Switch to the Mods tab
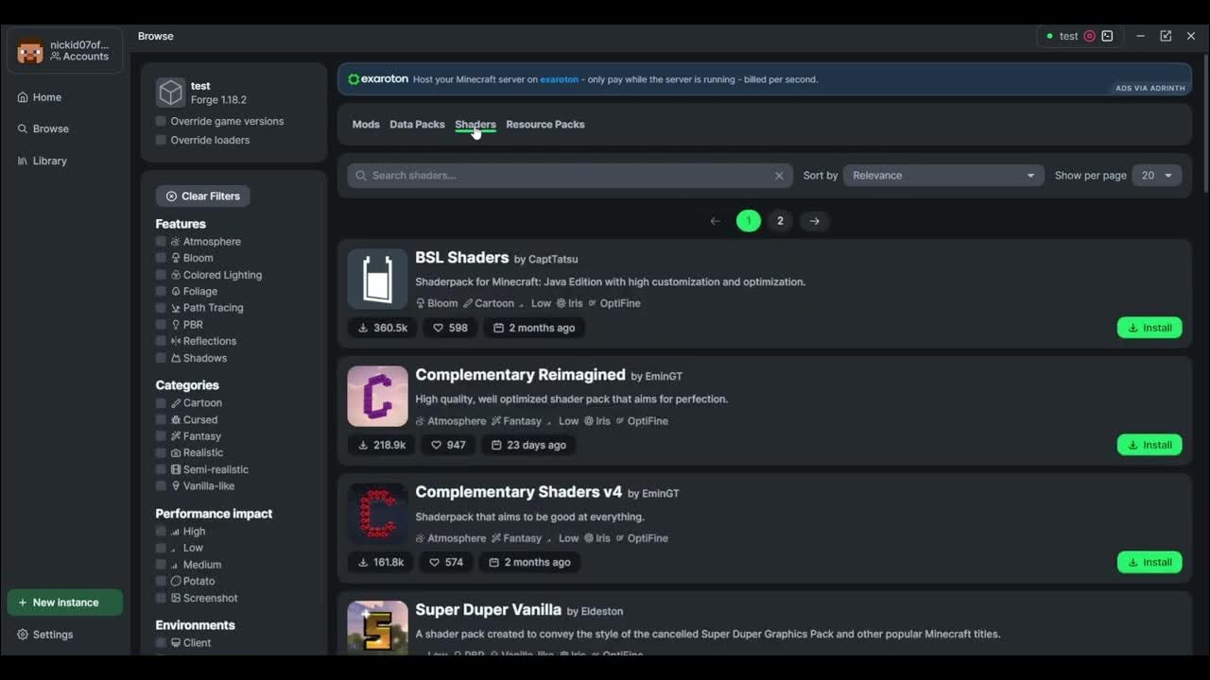This screenshot has height=680, width=1210. [x=366, y=125]
